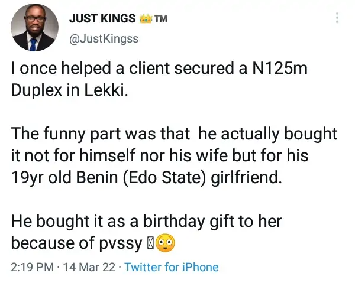Click the missing-glyph box emoji before flushed face
Screen dimensions: 355x283
(150, 243)
